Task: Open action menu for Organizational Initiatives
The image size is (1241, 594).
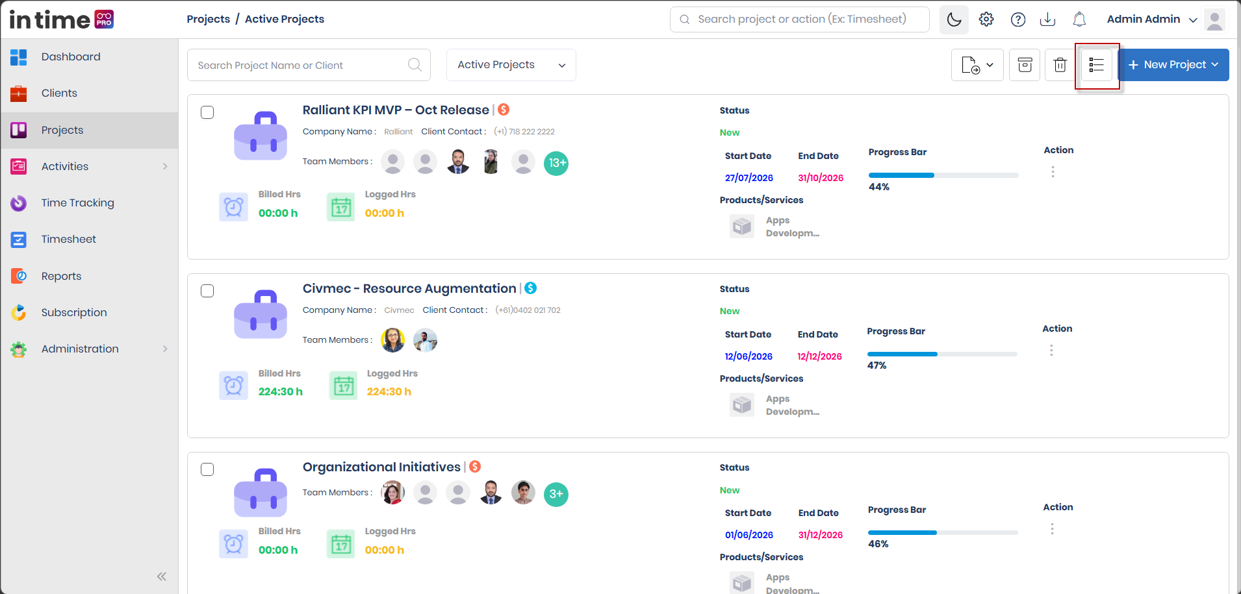Action: [1052, 529]
